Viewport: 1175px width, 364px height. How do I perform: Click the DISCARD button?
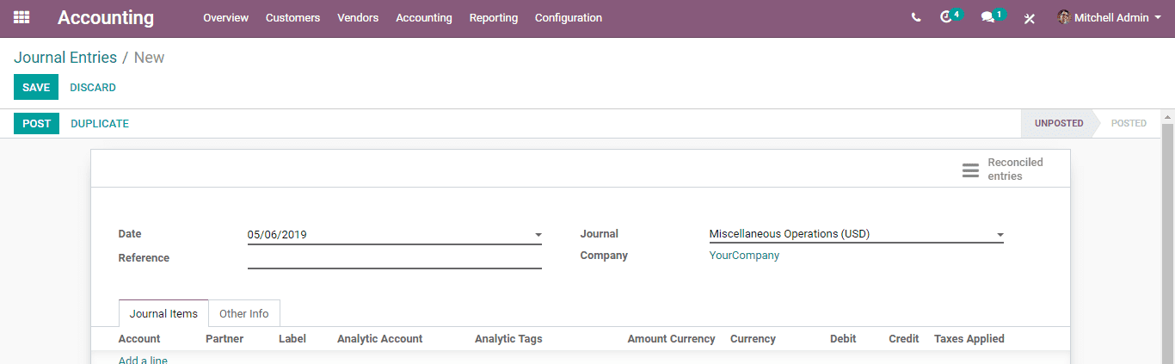(93, 88)
